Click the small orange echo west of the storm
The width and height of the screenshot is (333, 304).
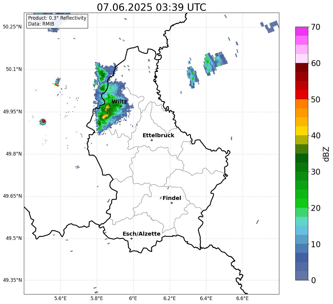pos(57,84)
